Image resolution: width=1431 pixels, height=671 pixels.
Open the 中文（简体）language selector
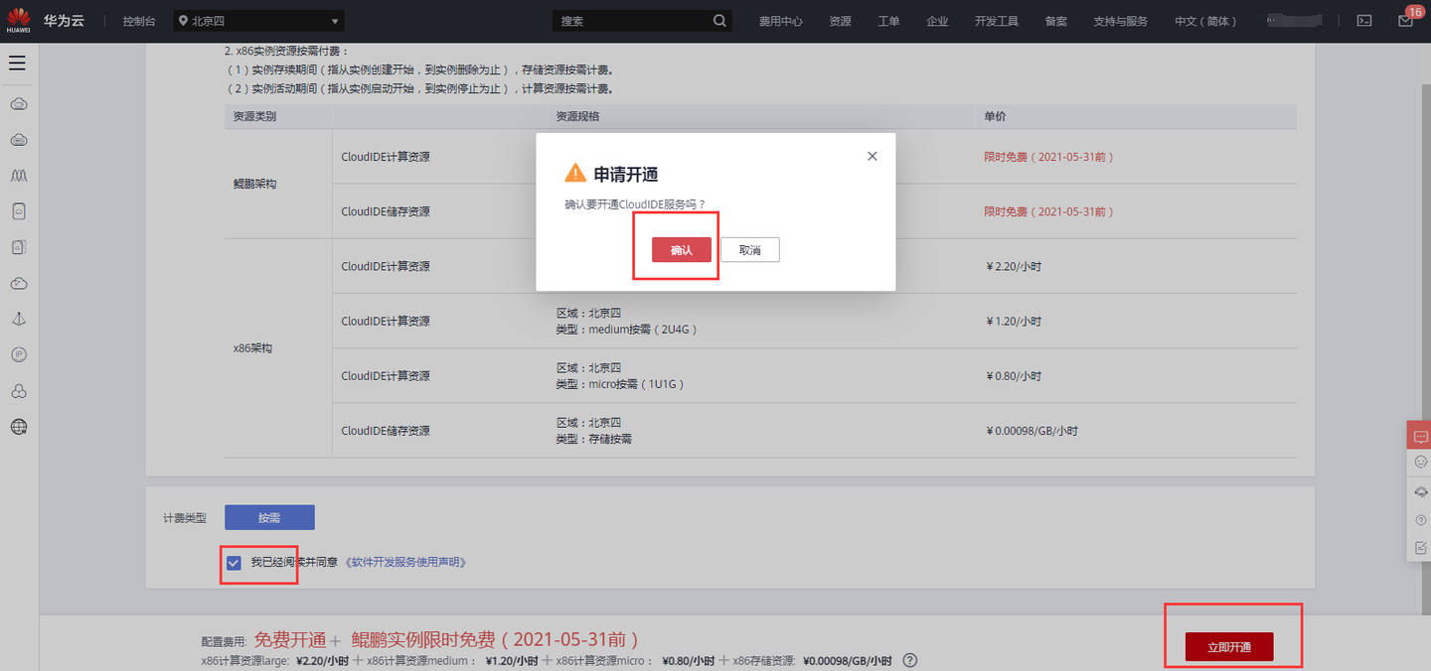click(x=1205, y=20)
